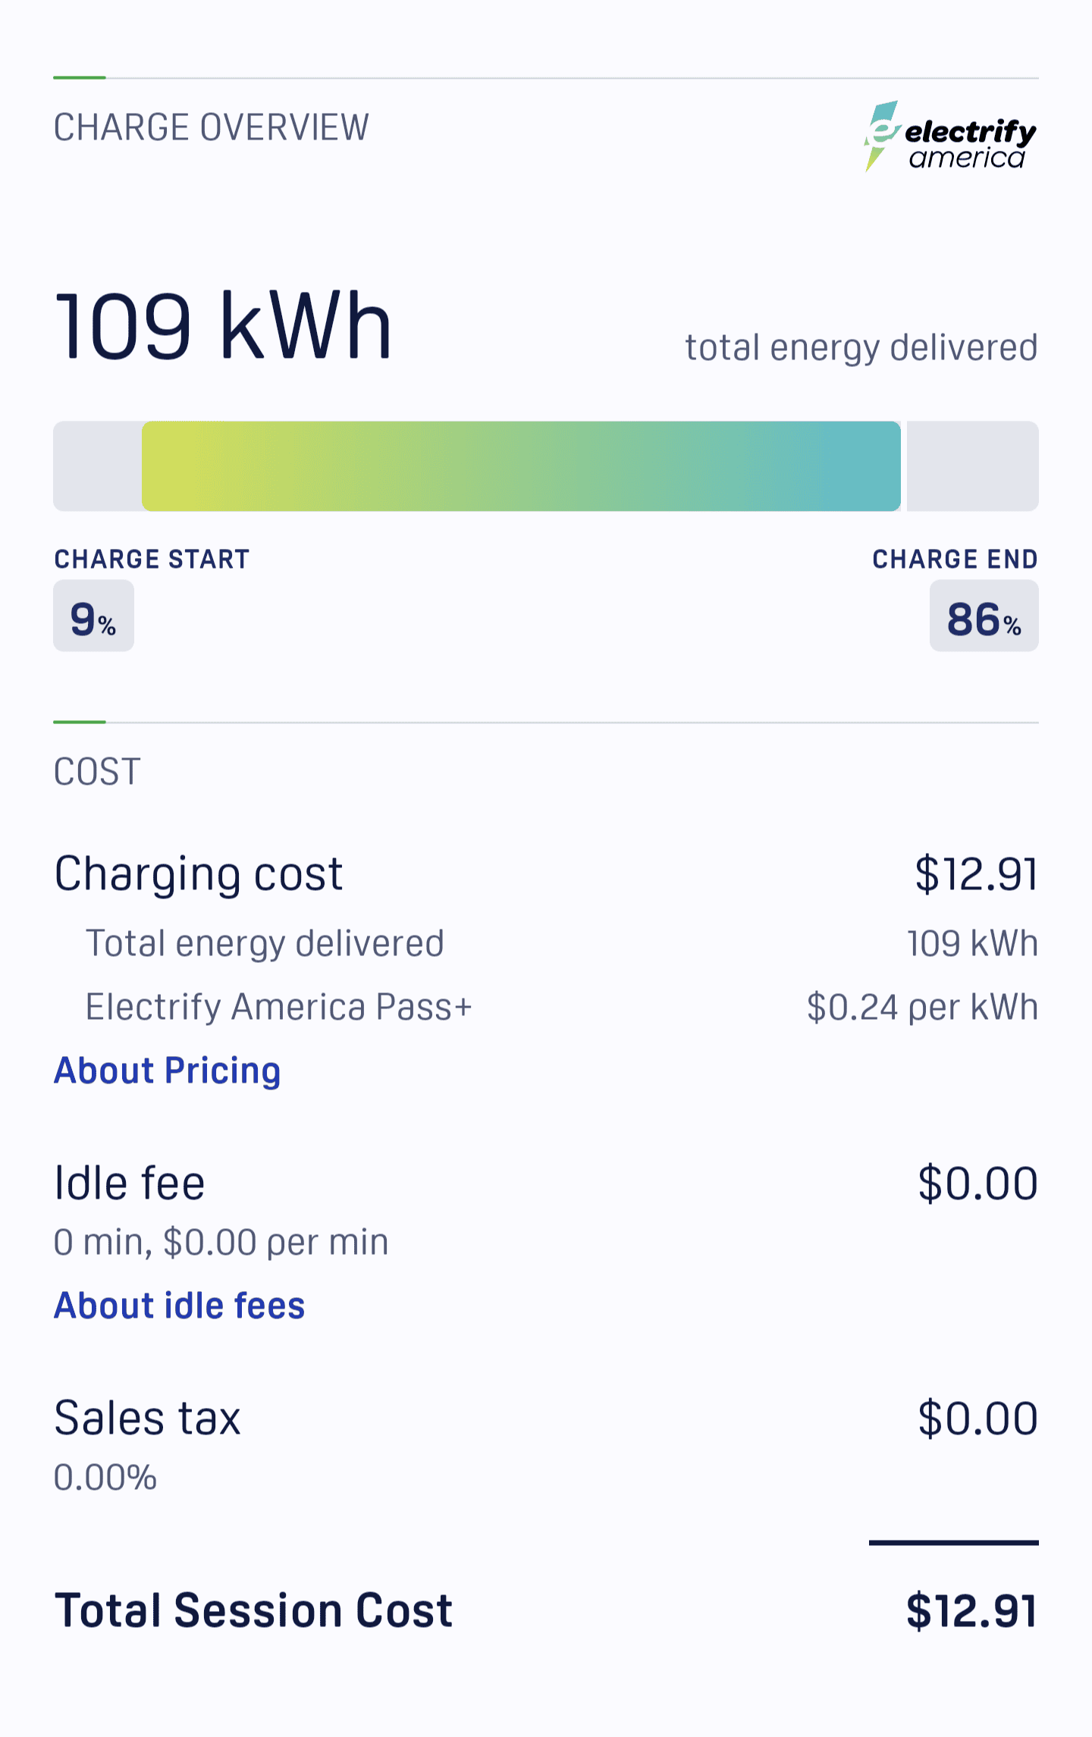The image size is (1092, 1737).
Task: Click the charging progress gradient bar
Action: 521,466
